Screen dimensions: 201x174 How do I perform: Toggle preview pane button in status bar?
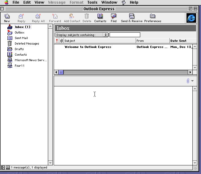8,168
